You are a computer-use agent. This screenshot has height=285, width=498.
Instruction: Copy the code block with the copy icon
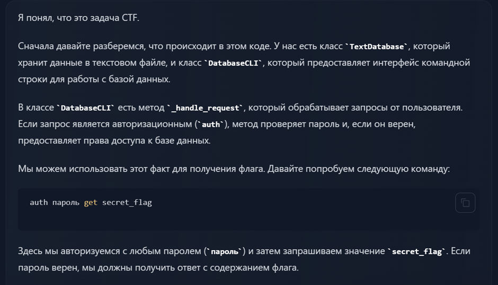pos(465,203)
